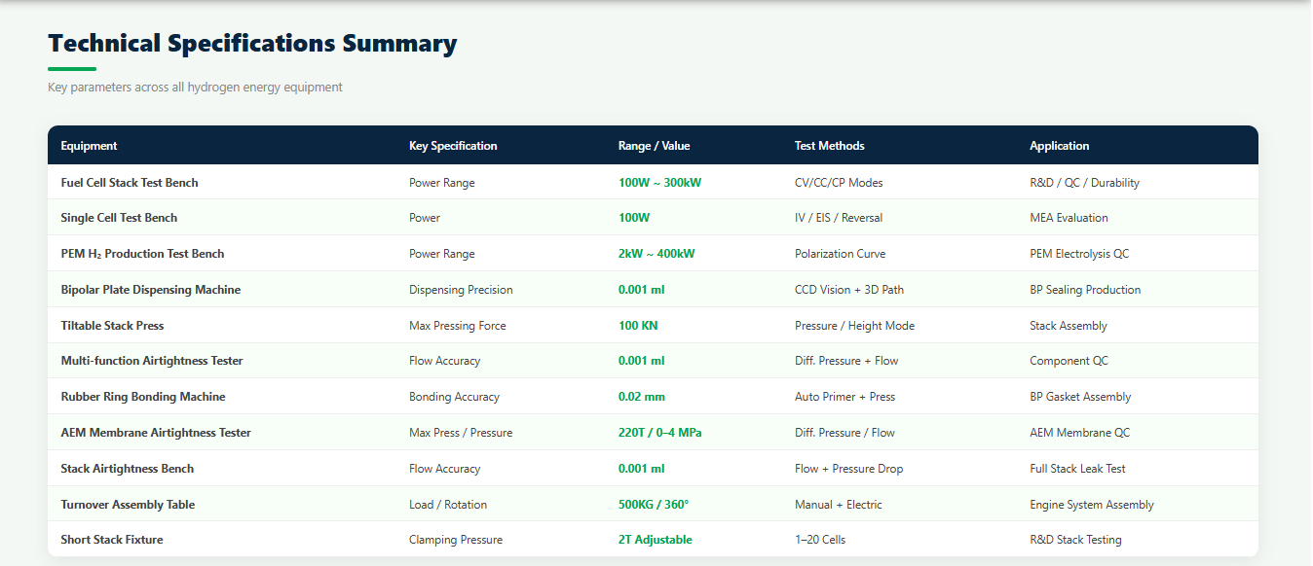
Task: Click the 0.02 mm bonding accuracy value
Action: [642, 397]
